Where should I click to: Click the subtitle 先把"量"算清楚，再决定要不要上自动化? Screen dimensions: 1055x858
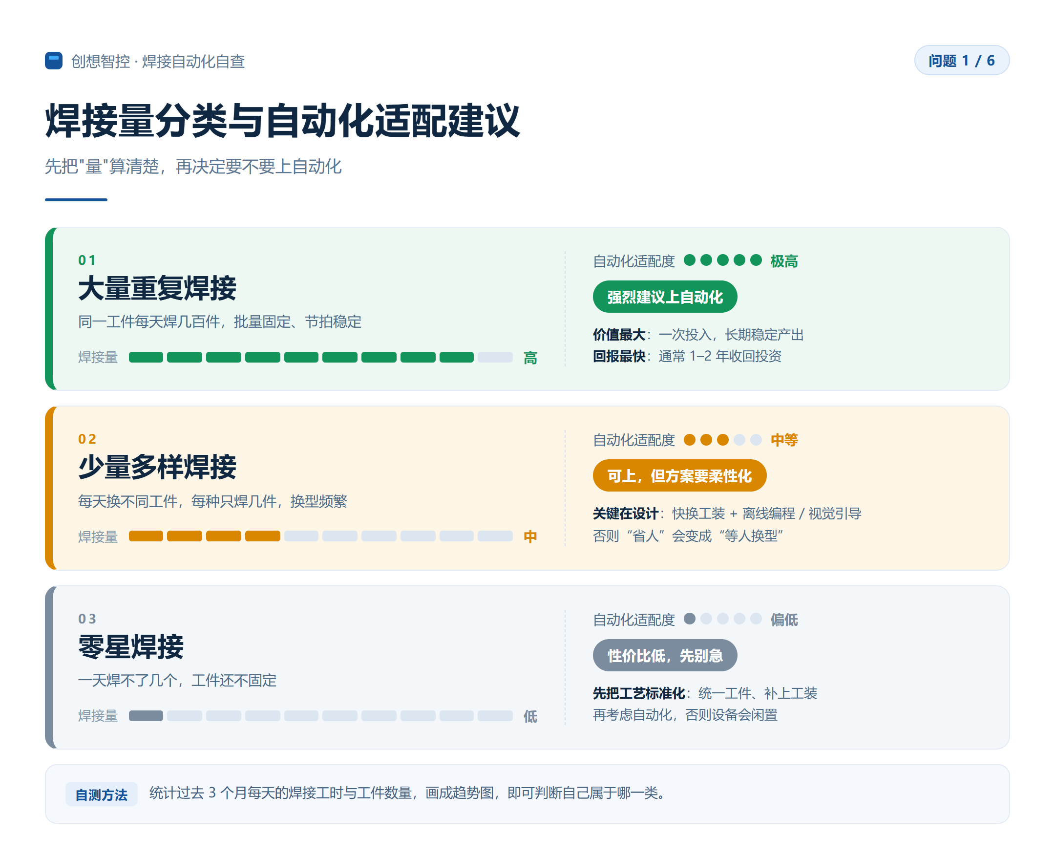193,166
